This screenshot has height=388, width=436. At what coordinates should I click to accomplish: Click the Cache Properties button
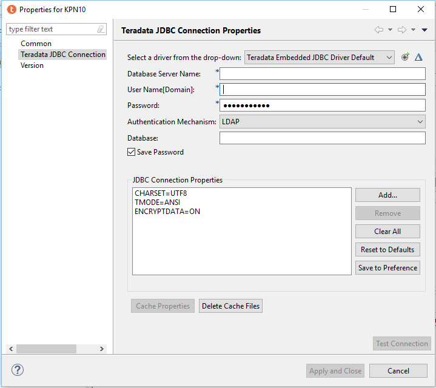click(163, 306)
